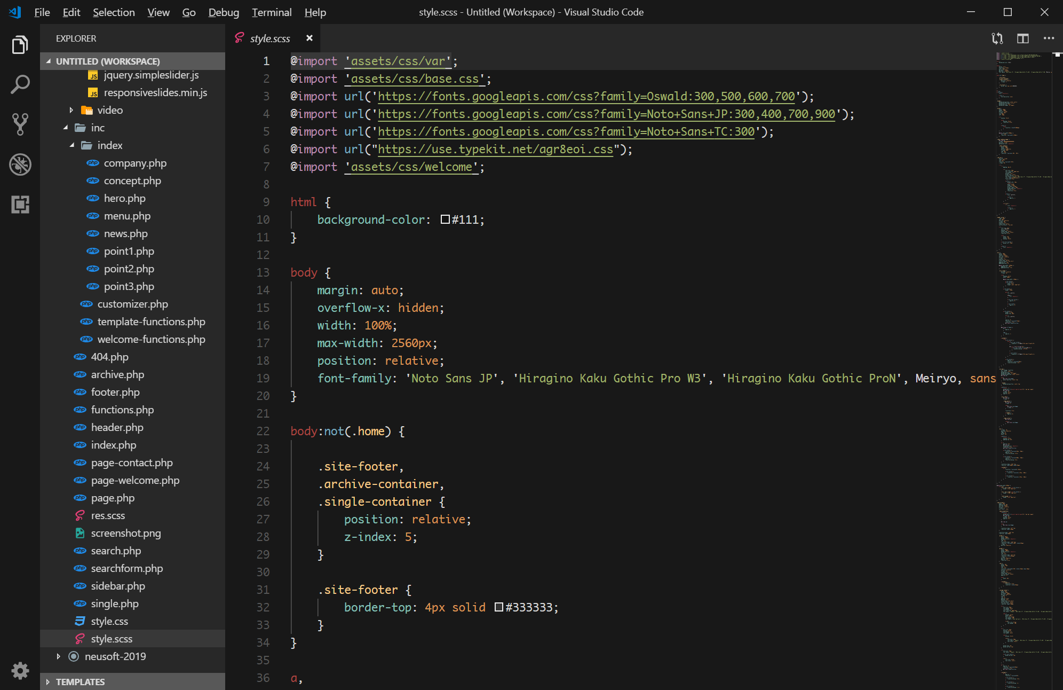Open the assets/css/welcome import link
This screenshot has width=1063, height=690.
(x=411, y=167)
